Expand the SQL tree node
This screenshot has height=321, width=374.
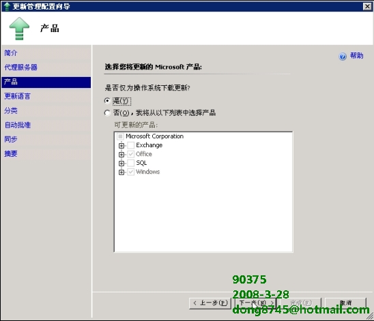click(121, 163)
